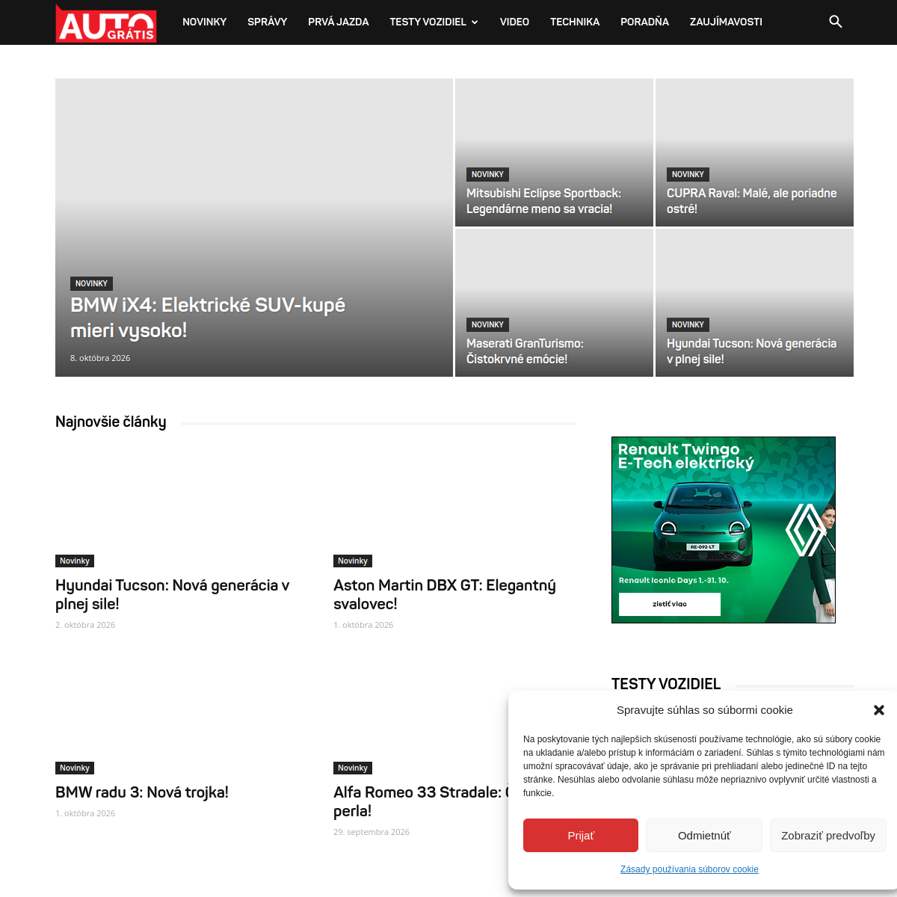
Task: Open BMW radu 3 article title
Action: point(142,792)
